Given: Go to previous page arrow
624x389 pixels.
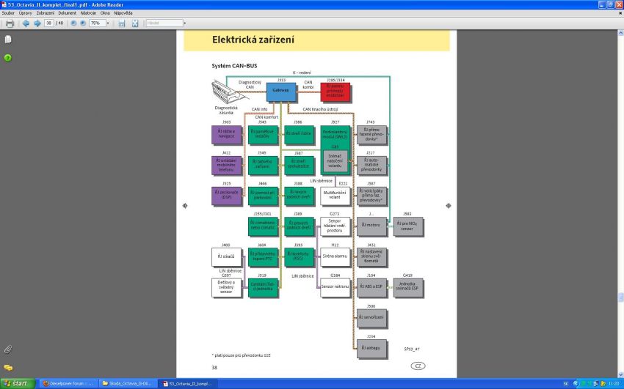Looking at the screenshot, I should pyautogui.click(x=26, y=23).
